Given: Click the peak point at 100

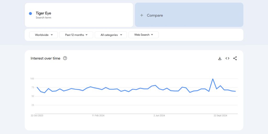Looking at the screenshot, I should click(213, 79).
